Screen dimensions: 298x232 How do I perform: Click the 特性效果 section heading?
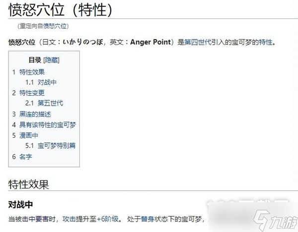pyautogui.click(x=28, y=184)
